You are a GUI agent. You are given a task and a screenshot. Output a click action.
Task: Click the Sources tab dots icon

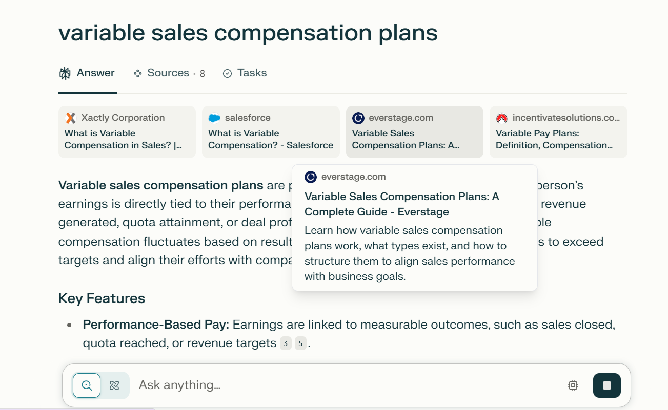(137, 73)
